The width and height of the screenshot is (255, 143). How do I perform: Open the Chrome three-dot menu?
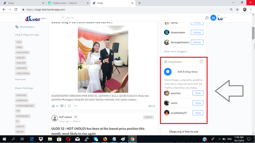coord(251,10)
